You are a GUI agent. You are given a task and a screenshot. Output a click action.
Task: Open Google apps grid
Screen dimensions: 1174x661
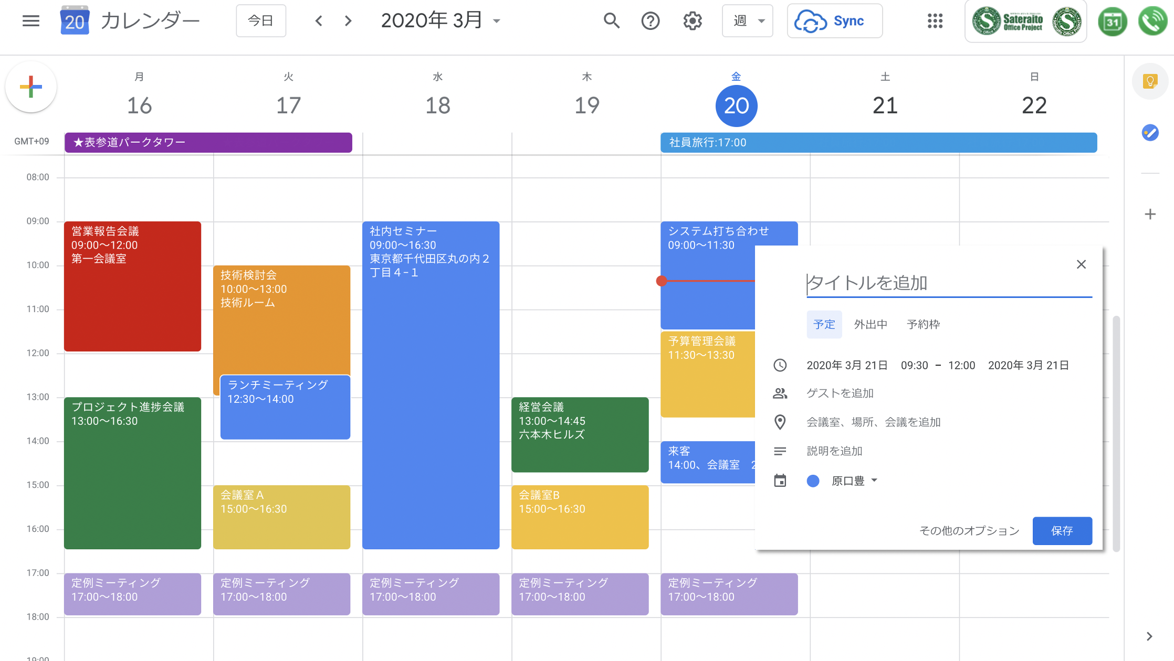click(x=935, y=21)
